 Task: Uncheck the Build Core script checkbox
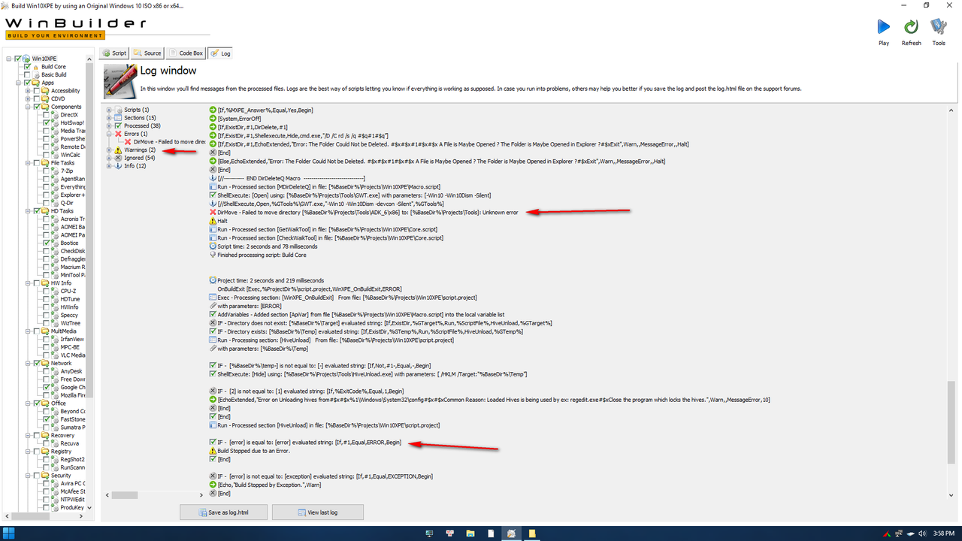(x=28, y=67)
